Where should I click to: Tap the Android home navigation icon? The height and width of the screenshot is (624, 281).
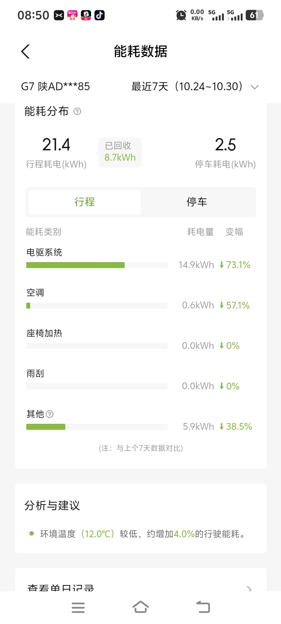click(140, 607)
